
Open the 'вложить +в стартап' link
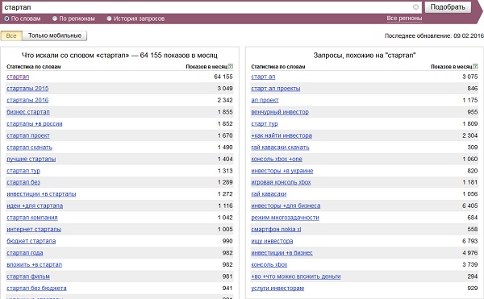click(x=34, y=265)
